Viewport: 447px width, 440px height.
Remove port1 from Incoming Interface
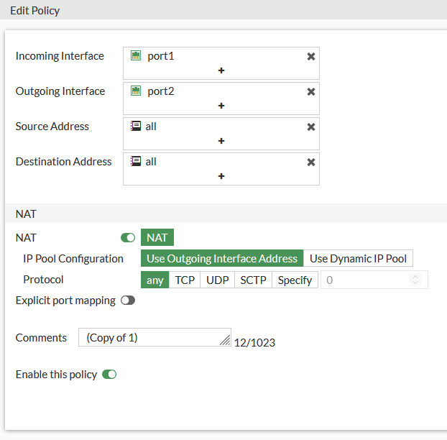(311, 56)
